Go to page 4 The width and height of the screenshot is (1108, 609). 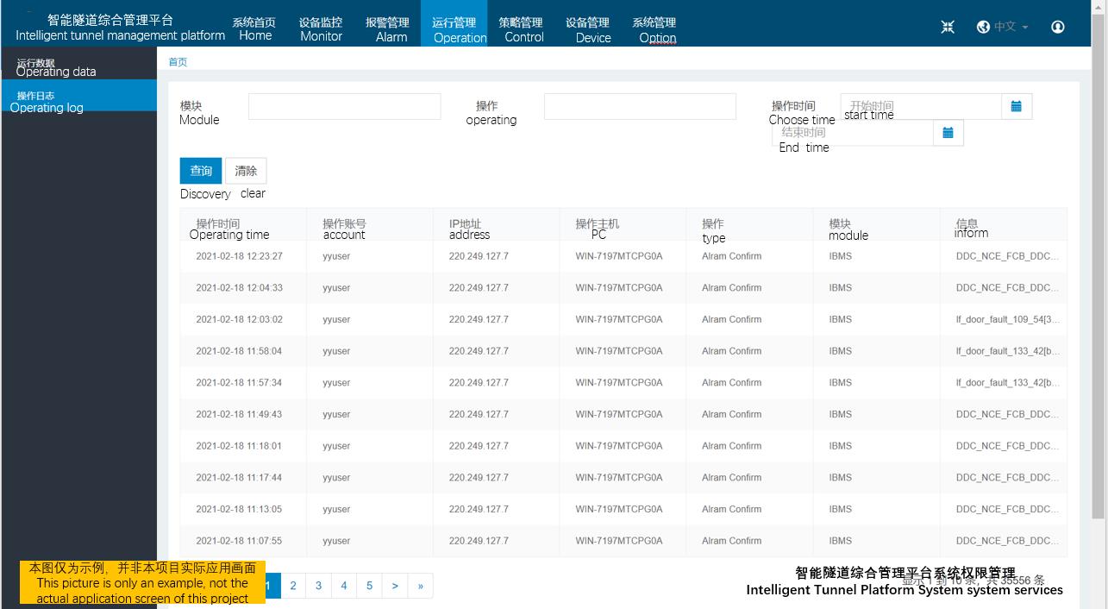pos(344,586)
